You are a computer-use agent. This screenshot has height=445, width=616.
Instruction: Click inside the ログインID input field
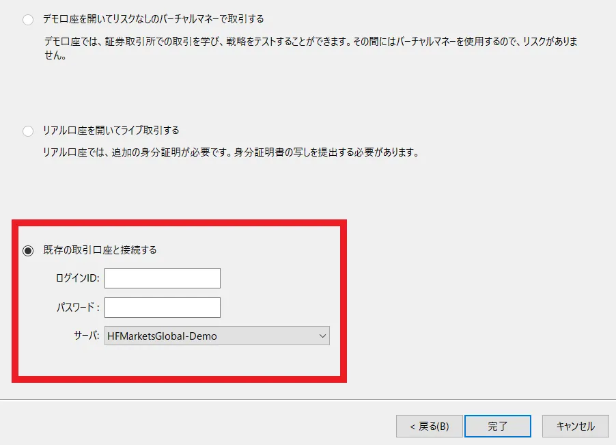(x=162, y=278)
